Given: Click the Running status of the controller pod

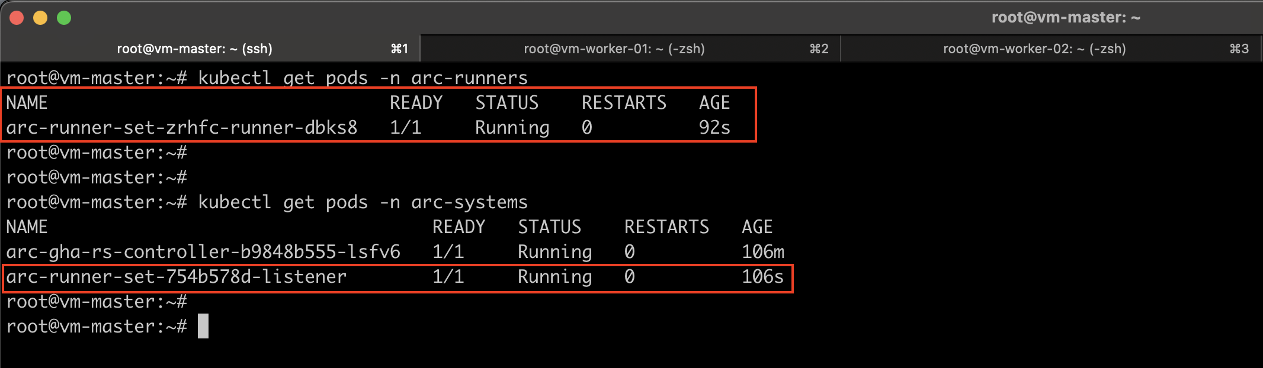Looking at the screenshot, I should click(555, 252).
